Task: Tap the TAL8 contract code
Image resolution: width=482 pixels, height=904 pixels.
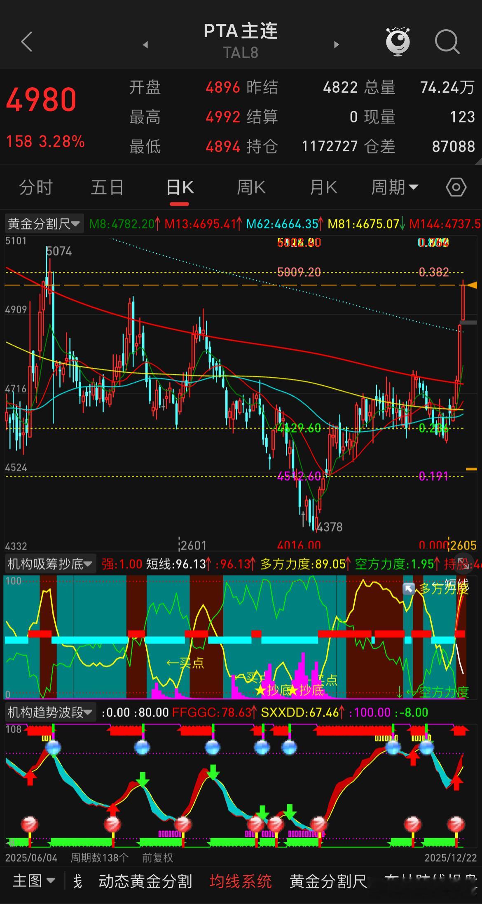Action: [241, 53]
